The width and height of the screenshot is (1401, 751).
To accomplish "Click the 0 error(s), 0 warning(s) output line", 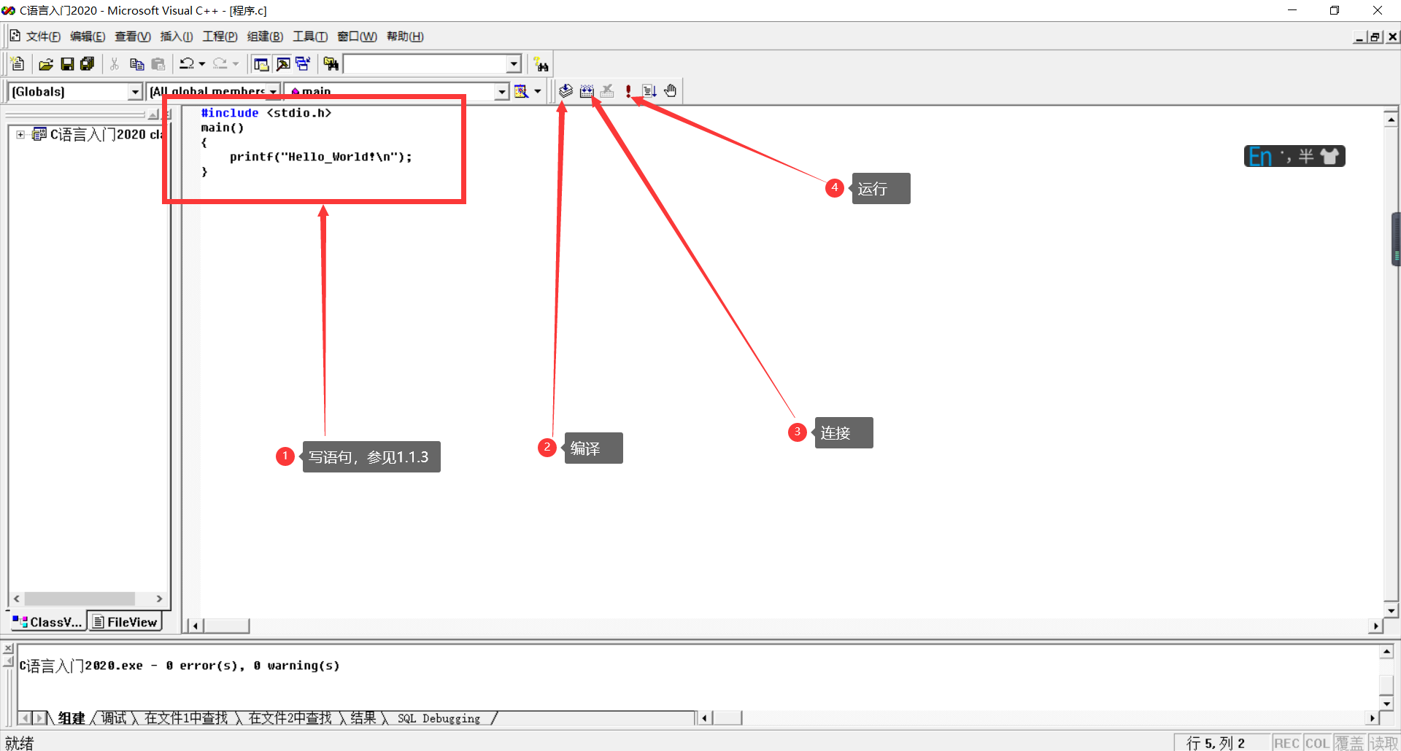I will pyautogui.click(x=180, y=666).
